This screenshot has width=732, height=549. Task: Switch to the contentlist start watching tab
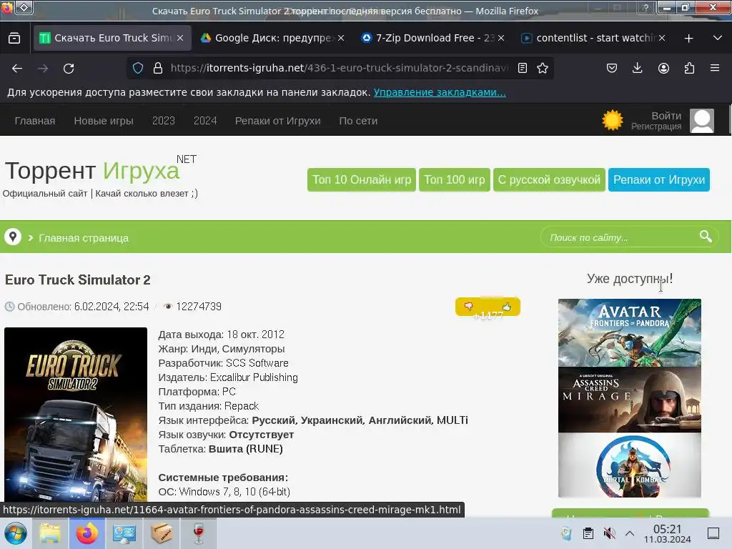tap(593, 38)
